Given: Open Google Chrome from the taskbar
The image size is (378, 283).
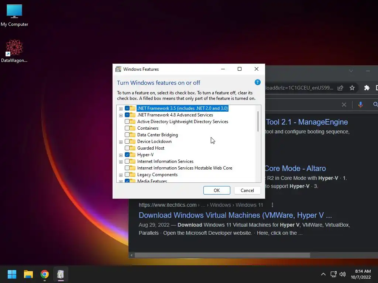Looking at the screenshot, I should (x=45, y=274).
